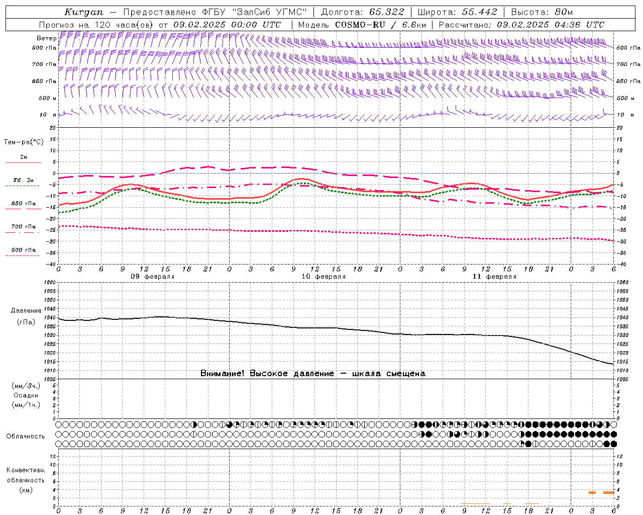Viewport: 643px width, 515px height.
Task: Click the '10 февраля' date label
Action: click(324, 277)
